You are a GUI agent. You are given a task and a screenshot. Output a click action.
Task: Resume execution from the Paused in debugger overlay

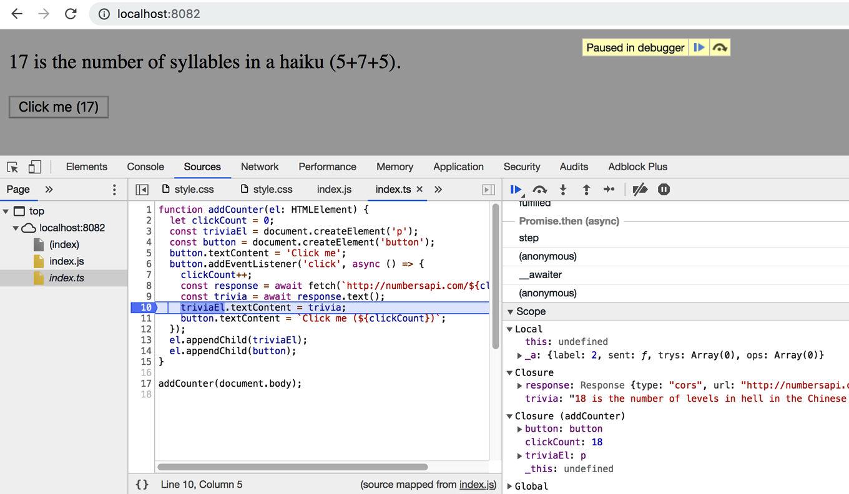tap(699, 47)
